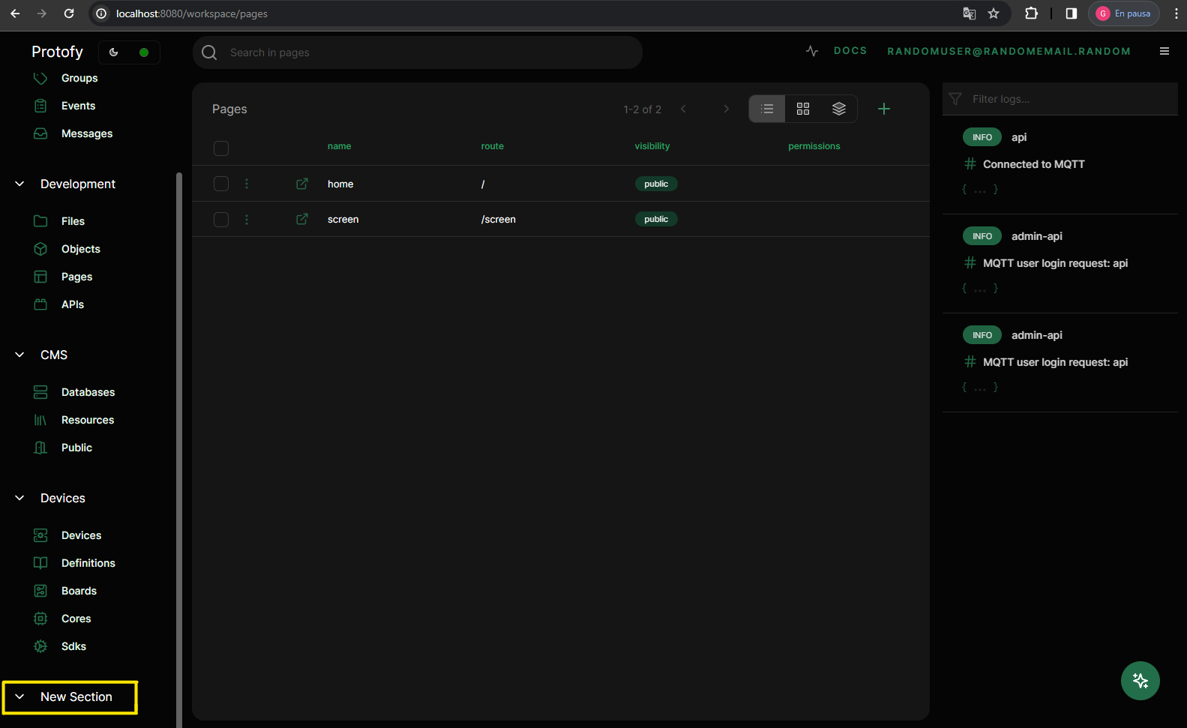Go to previous page of results

pos(683,109)
